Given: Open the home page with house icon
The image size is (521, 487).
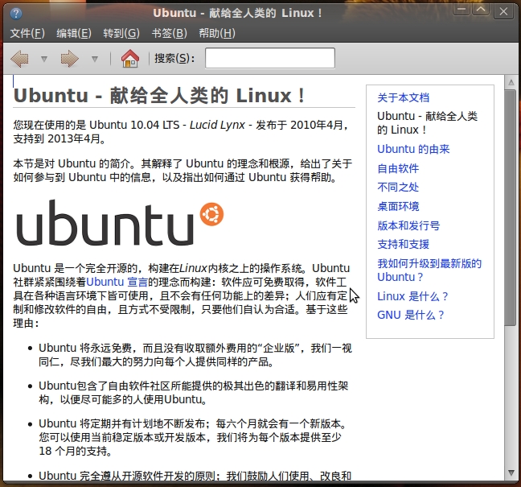Looking at the screenshot, I should click(130, 59).
